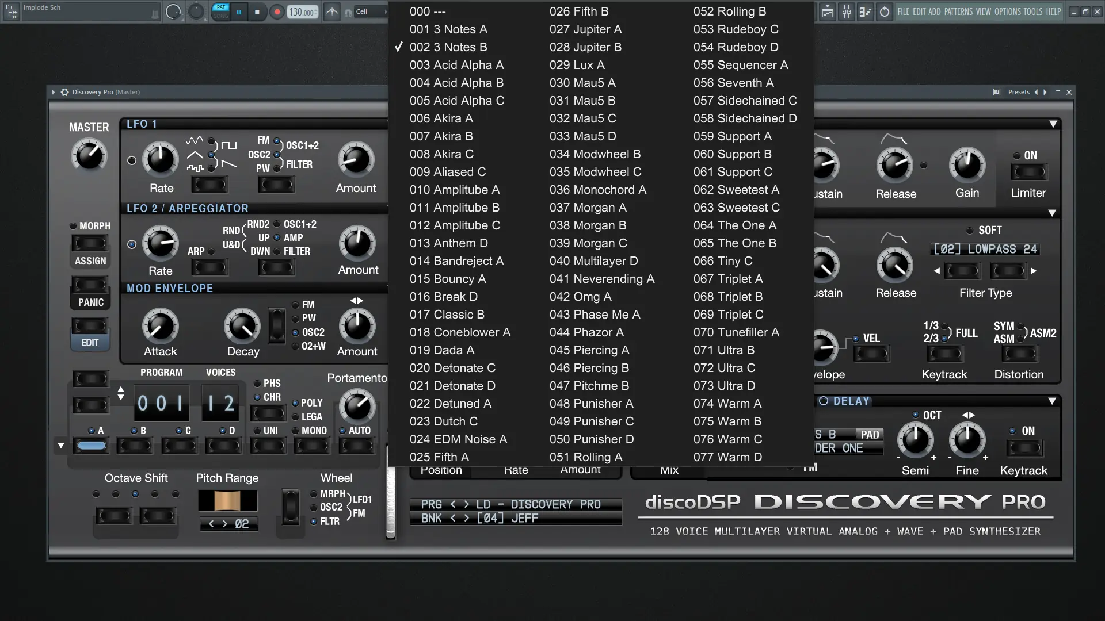Open the OPTIONS menu

click(1007, 11)
